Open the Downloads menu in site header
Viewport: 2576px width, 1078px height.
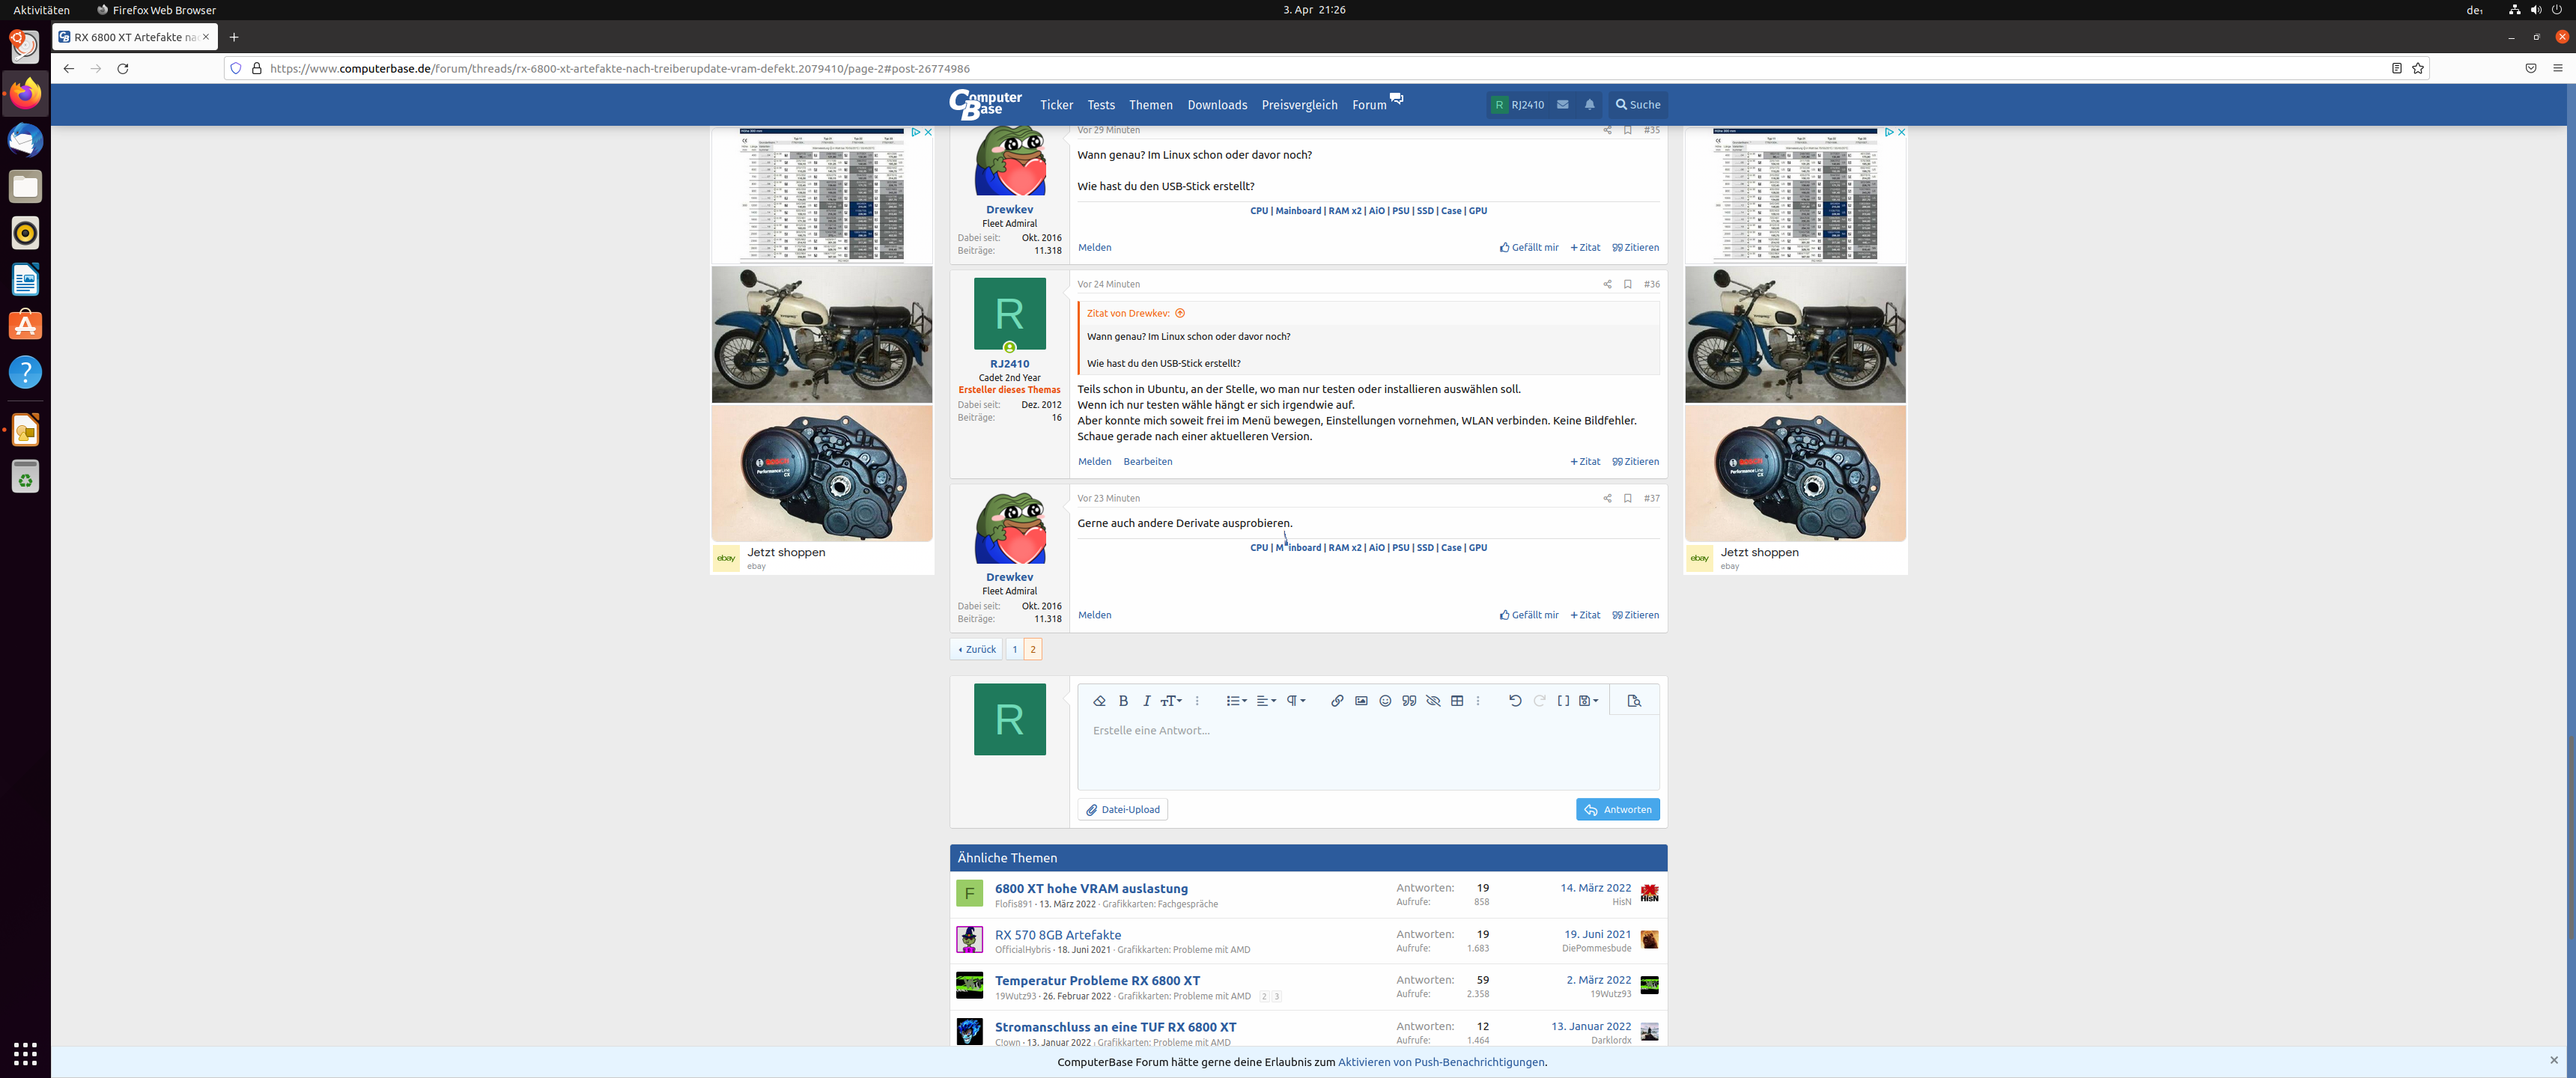(x=1217, y=105)
